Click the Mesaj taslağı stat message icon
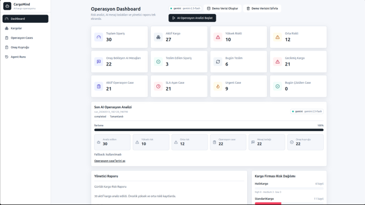Viewport: 365px width, 205px height. [253, 142]
